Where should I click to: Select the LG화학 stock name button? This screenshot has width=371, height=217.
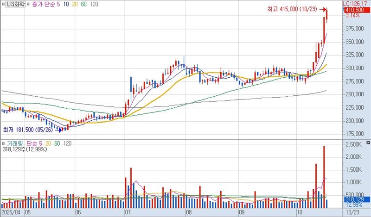click(x=15, y=4)
